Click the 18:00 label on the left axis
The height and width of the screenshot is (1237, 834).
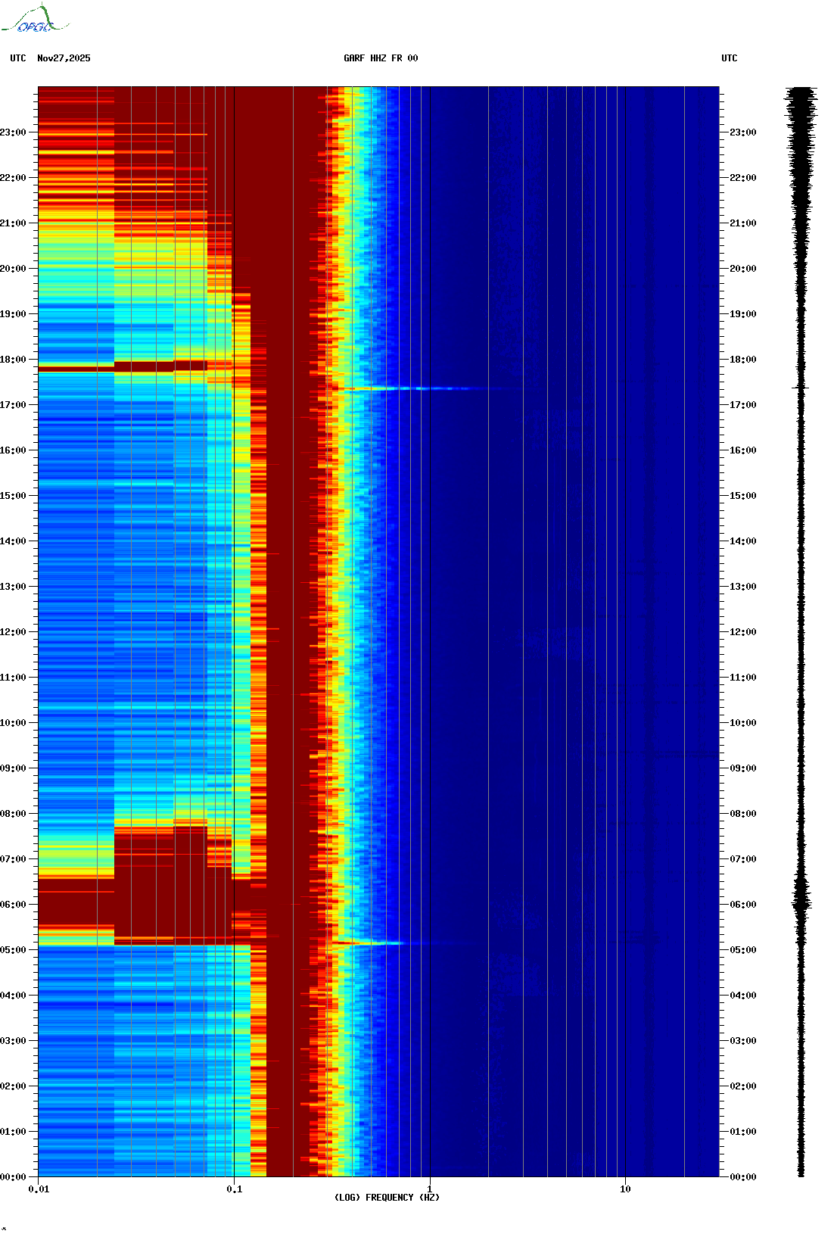pos(13,360)
